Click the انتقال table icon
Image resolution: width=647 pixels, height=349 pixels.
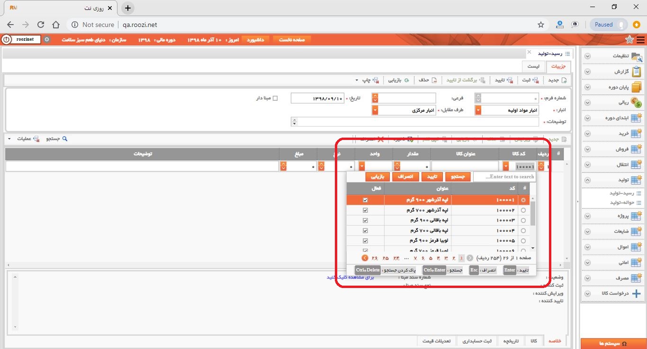point(637,165)
